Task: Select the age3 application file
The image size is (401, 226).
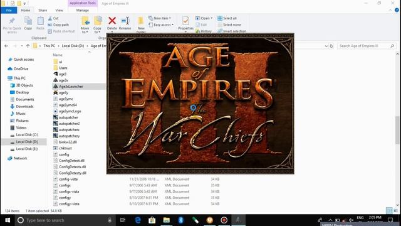Action: point(63,74)
